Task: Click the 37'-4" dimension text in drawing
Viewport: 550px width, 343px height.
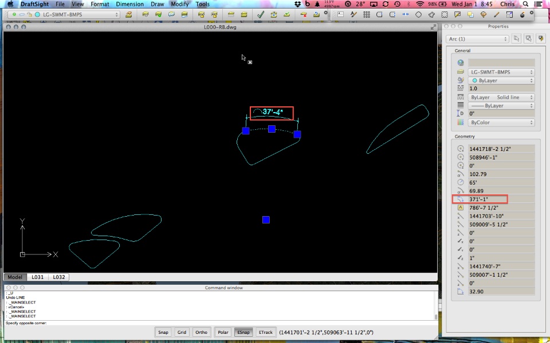Action: pyautogui.click(x=273, y=112)
